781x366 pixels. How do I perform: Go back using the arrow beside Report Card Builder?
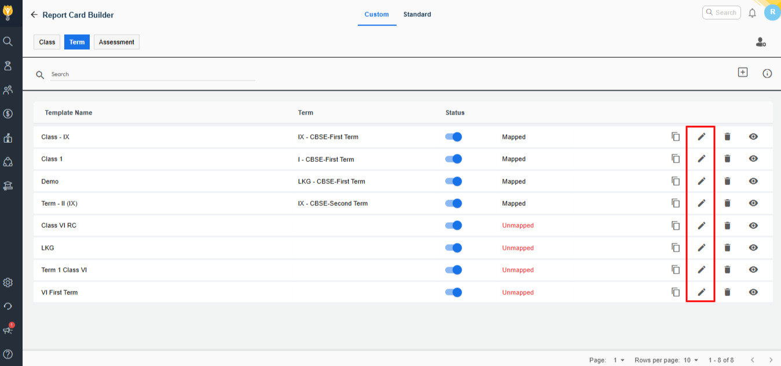coord(34,14)
